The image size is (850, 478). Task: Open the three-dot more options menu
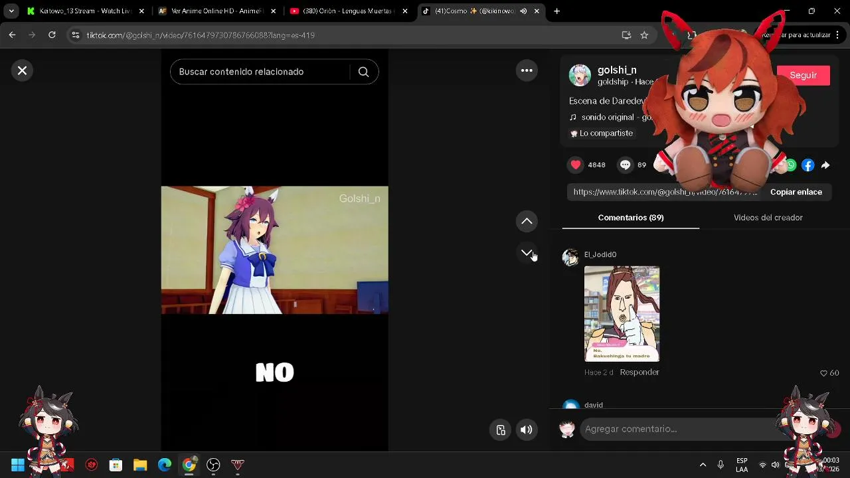(527, 70)
